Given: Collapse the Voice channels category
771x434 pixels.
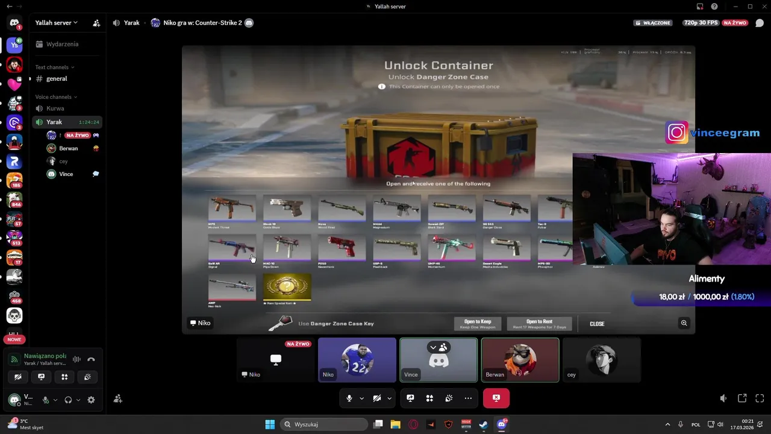Looking at the screenshot, I should [x=57, y=96].
